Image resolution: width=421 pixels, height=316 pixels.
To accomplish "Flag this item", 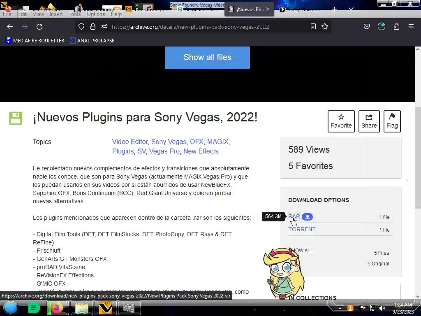I will 392,121.
